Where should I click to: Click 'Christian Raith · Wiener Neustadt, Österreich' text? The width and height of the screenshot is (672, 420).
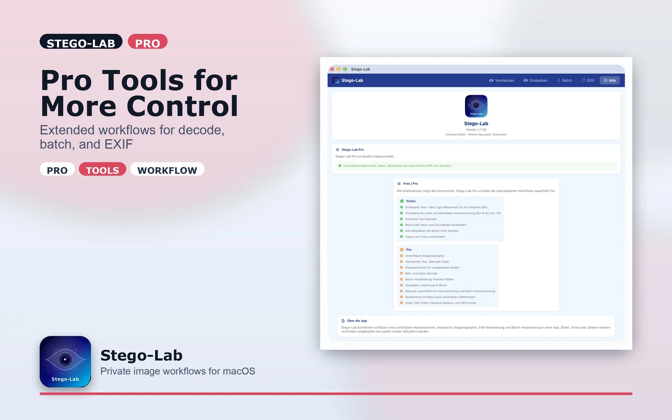(476, 135)
